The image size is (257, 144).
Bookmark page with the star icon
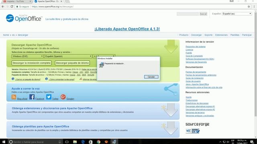249,6
